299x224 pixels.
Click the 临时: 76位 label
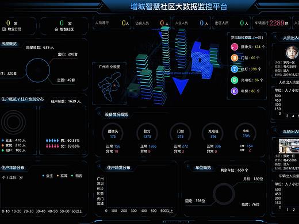click(250, 204)
